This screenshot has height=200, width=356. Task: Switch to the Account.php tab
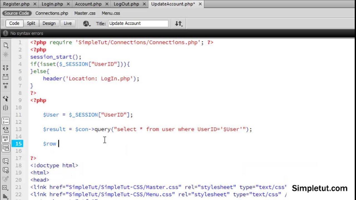[x=88, y=4]
